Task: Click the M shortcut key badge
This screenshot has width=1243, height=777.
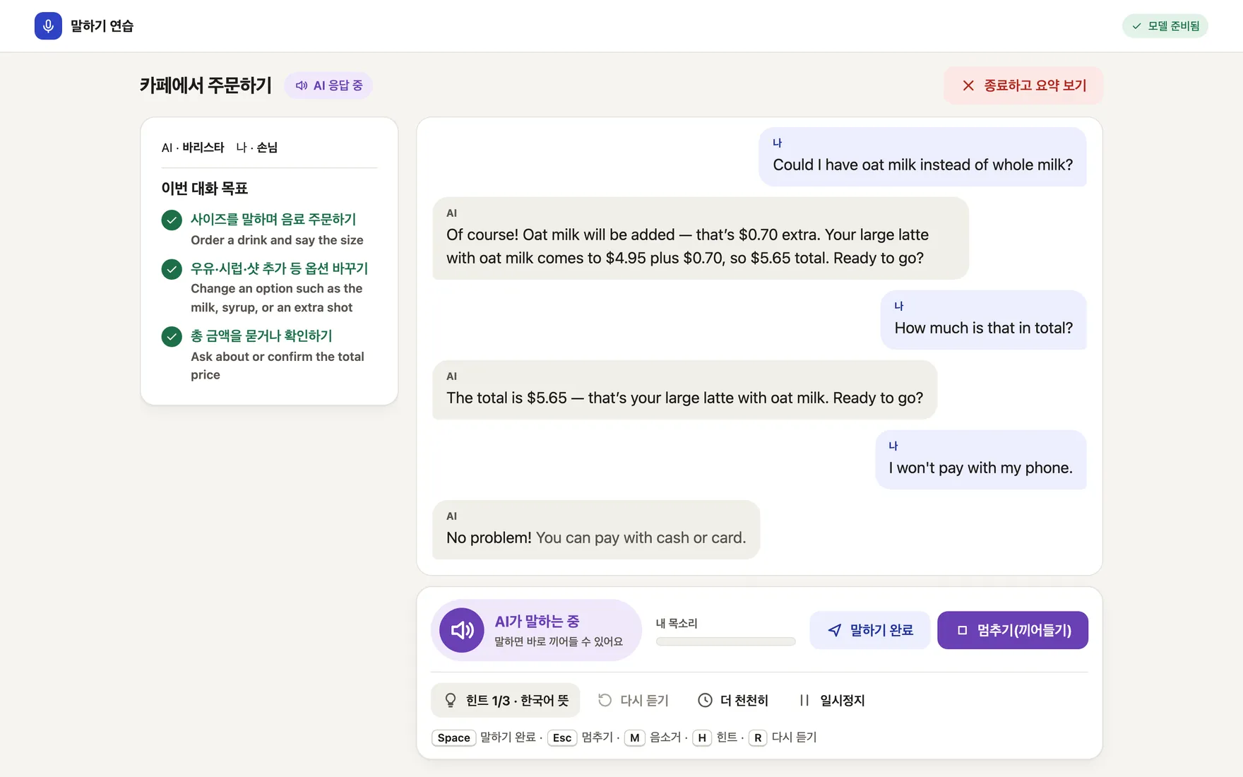Action: (x=634, y=737)
